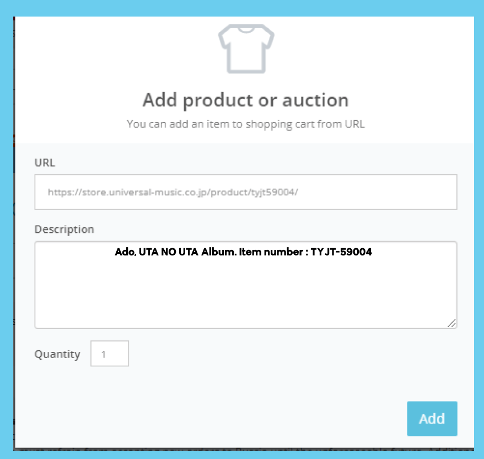Click the empty area below description text
484x459 pixels.
pyautogui.click(x=246, y=293)
